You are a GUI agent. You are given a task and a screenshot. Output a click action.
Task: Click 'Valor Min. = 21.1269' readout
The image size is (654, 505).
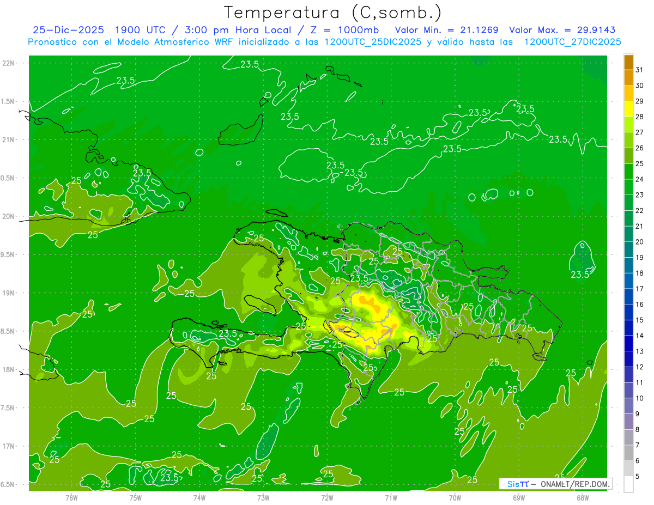click(447, 30)
